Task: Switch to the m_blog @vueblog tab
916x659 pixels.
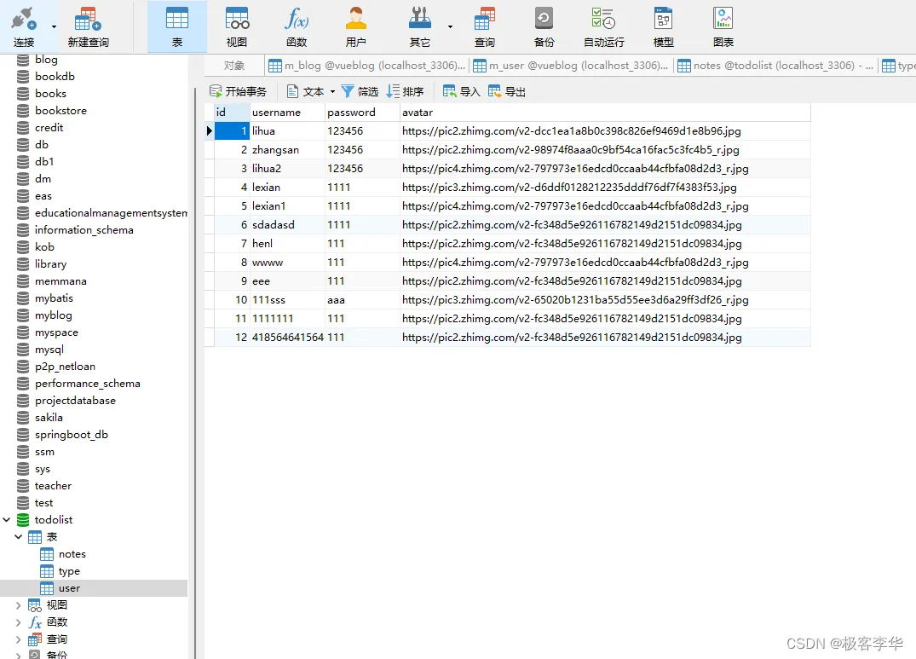Action: coord(367,66)
